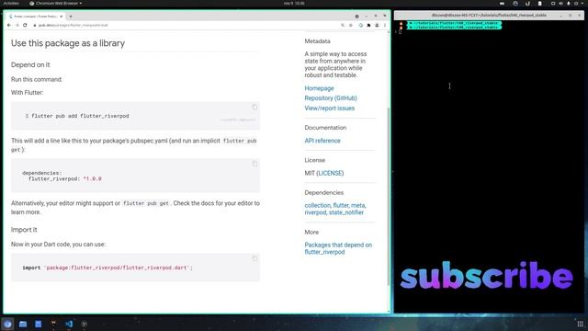
Task: Click the microphone tray icon
Action: (x=569, y=4)
